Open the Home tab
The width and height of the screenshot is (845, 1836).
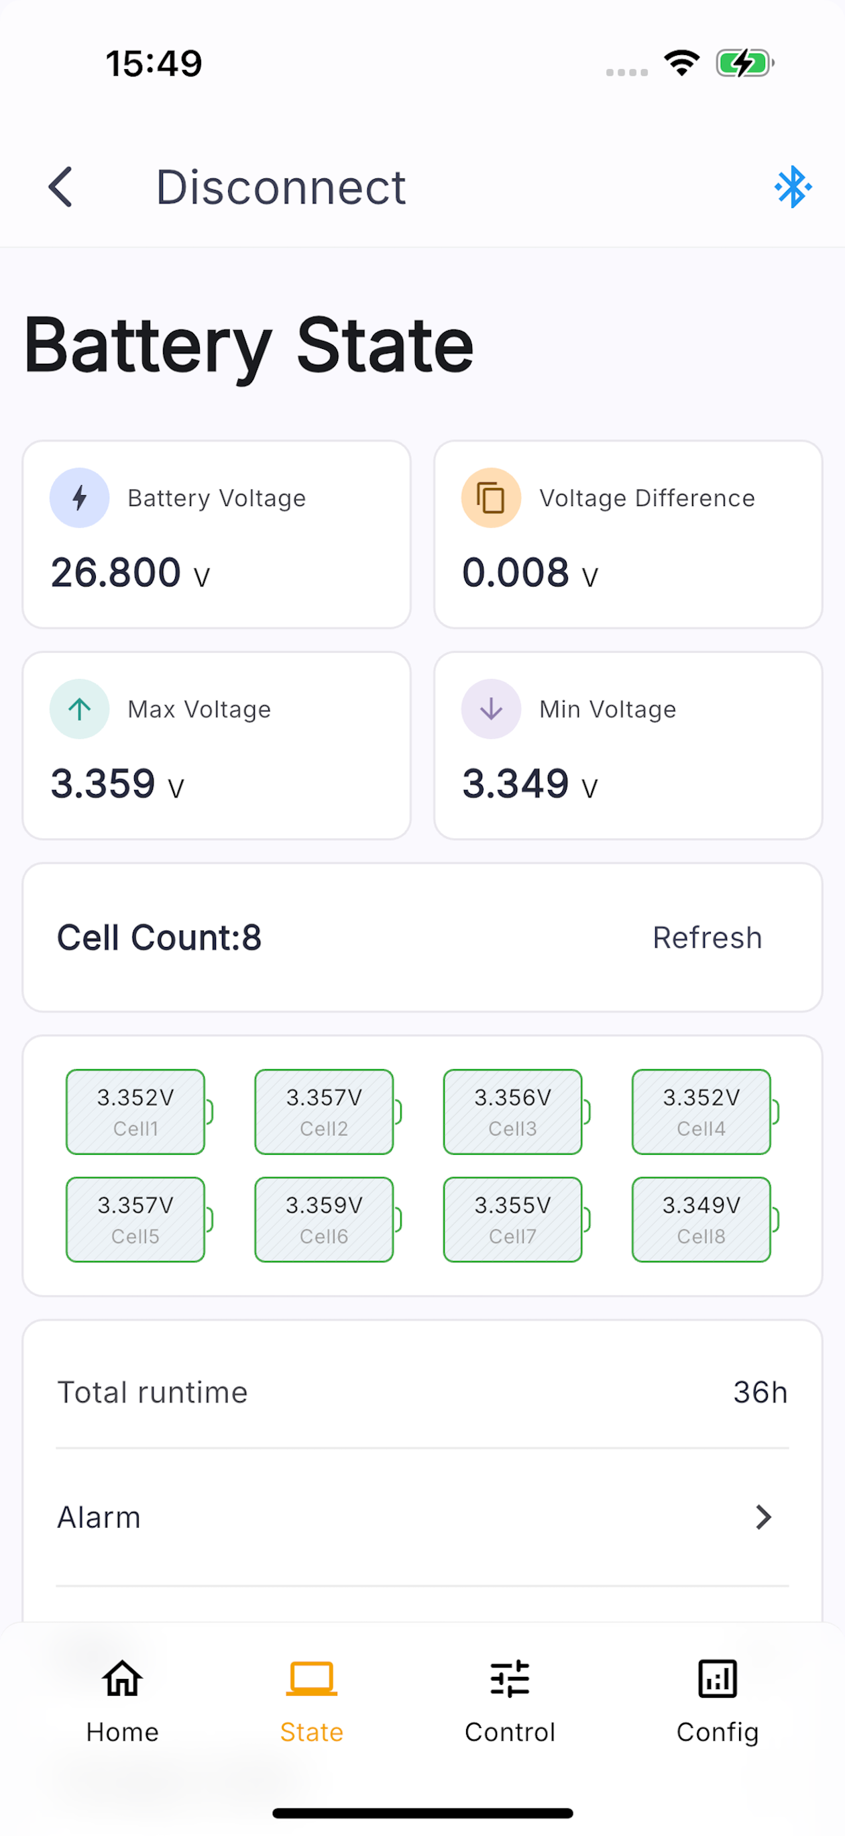[123, 1700]
